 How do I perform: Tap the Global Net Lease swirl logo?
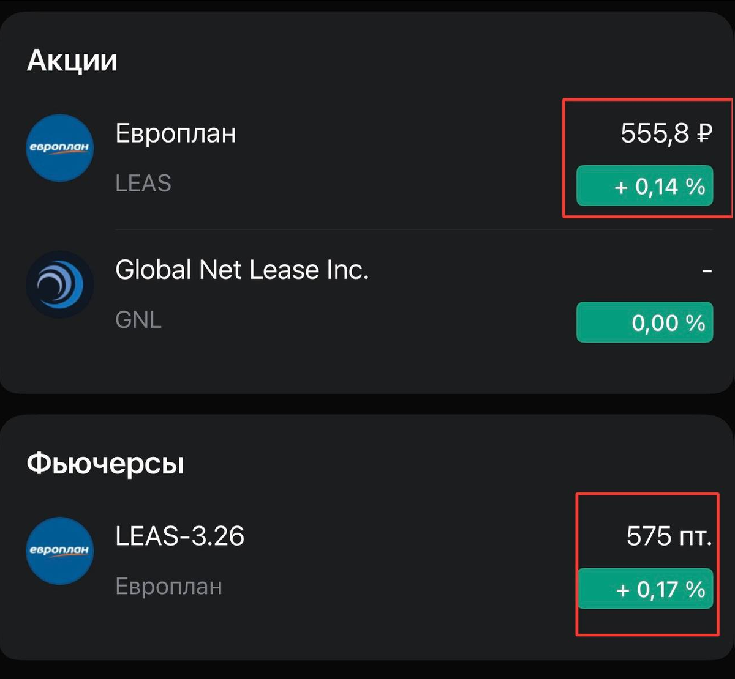coord(60,284)
